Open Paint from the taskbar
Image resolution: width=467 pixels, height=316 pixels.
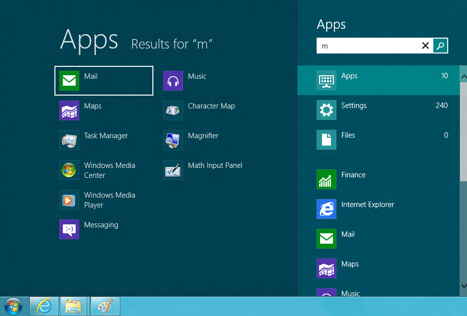tap(105, 306)
